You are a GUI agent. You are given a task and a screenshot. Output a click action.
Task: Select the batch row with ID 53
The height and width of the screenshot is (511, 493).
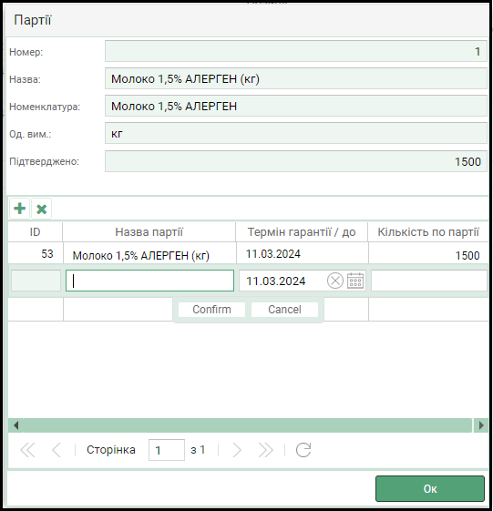pyautogui.click(x=248, y=253)
